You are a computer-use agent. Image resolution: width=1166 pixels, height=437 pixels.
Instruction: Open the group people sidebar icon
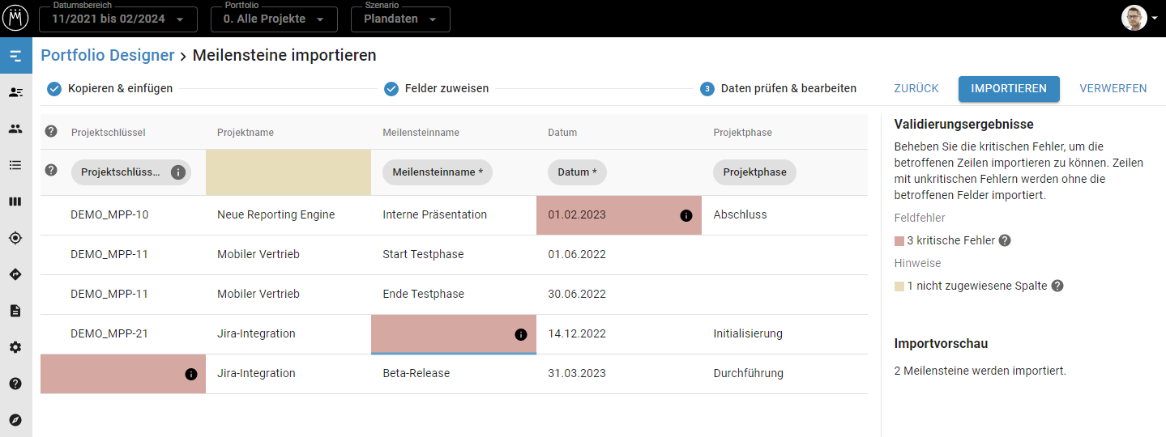(15, 129)
